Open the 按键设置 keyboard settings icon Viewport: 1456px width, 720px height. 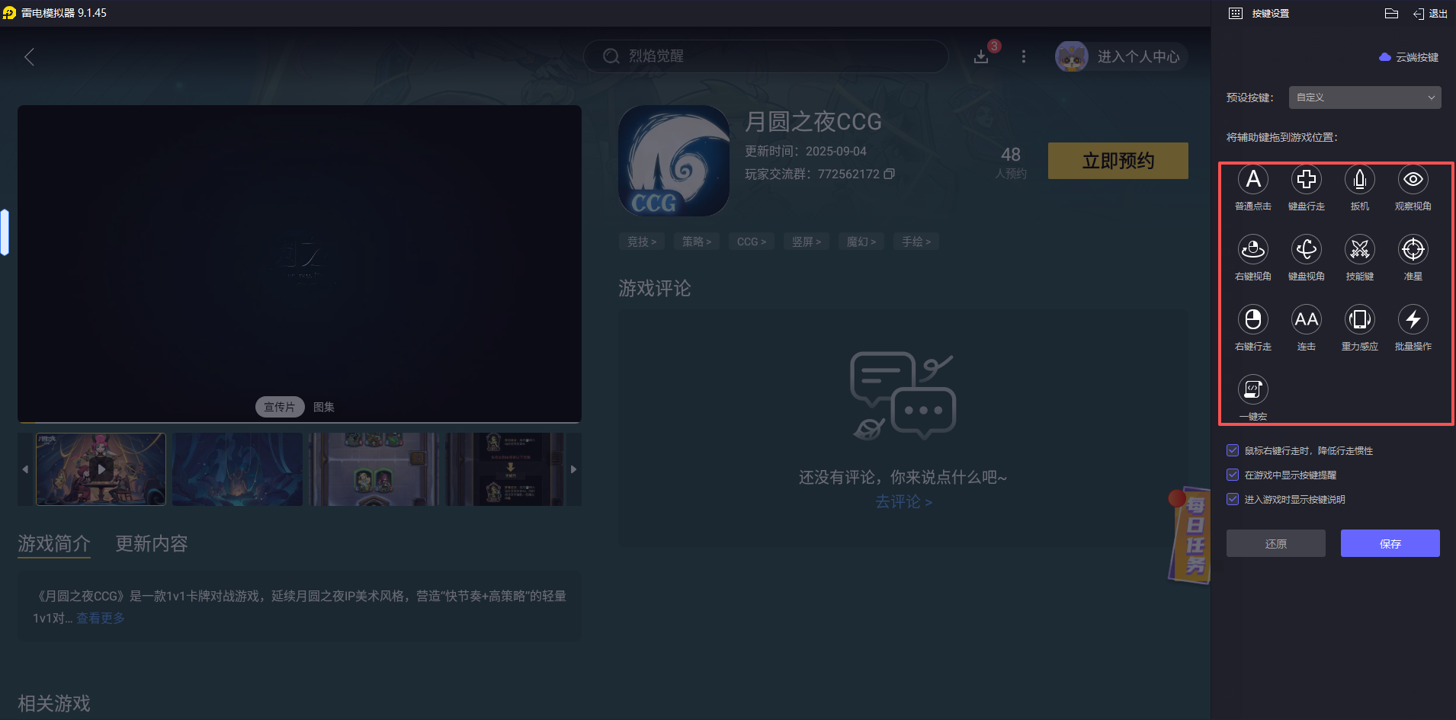click(x=1236, y=13)
